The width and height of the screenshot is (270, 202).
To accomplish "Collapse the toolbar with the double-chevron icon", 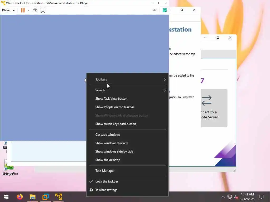I will coord(155,10).
